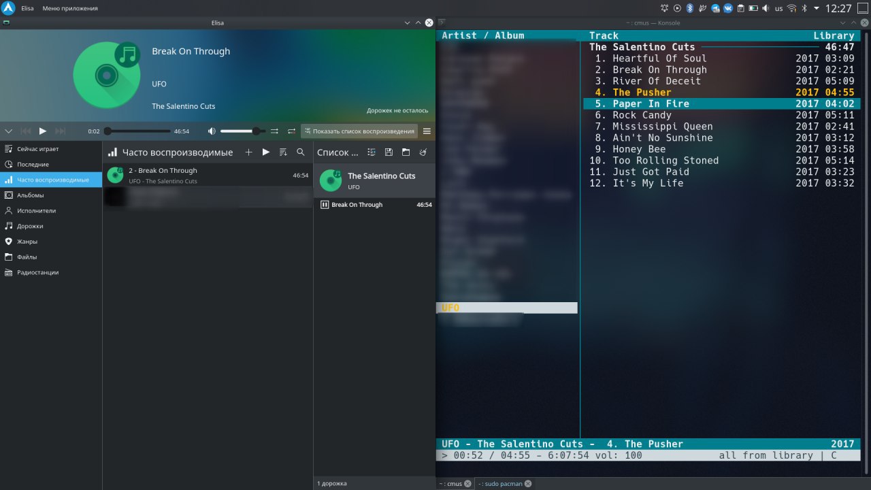Mute Elisa using the speaker icon

click(212, 131)
